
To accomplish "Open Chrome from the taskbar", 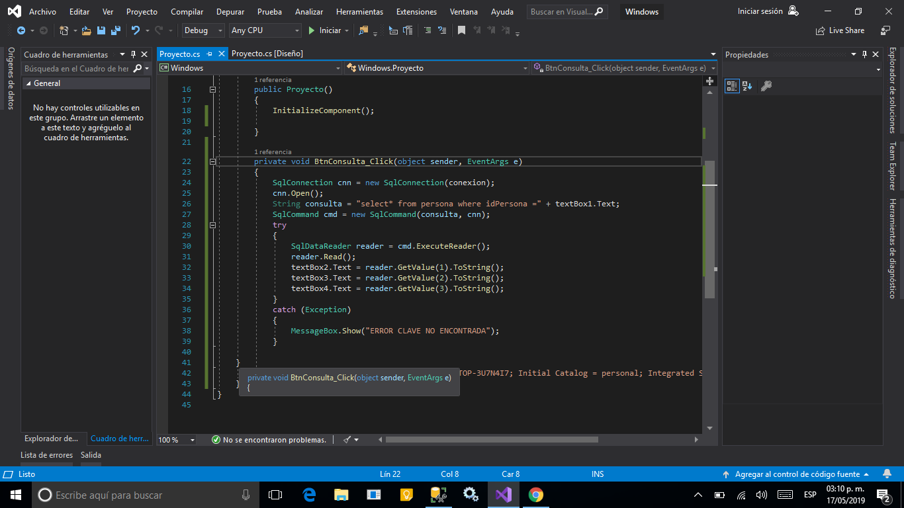I will pos(535,494).
